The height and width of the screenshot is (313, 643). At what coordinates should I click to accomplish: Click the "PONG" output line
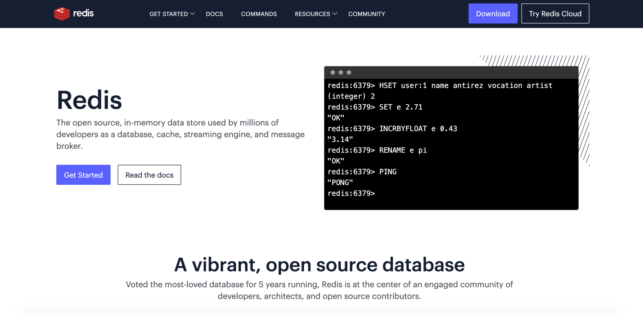[x=340, y=183]
